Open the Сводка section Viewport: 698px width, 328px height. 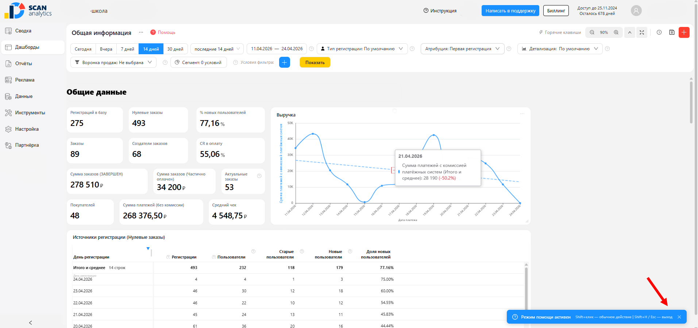[x=33, y=31]
